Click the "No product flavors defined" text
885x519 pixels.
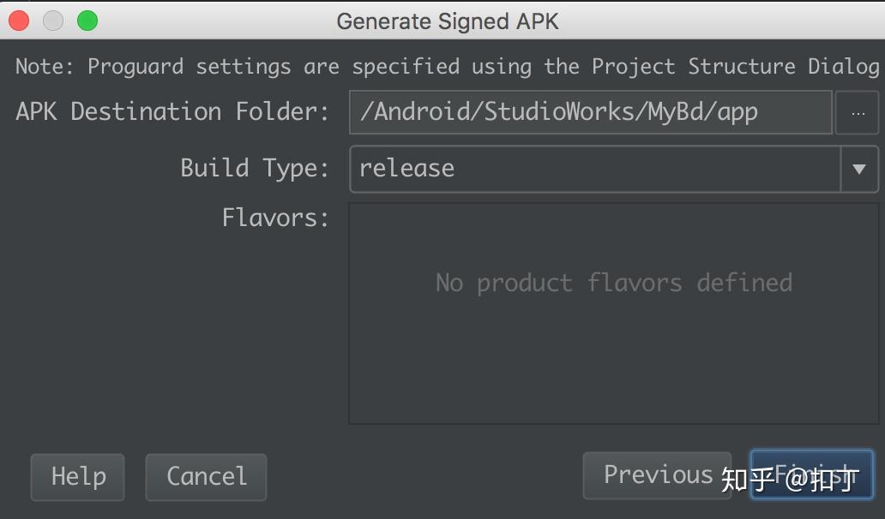[614, 282]
